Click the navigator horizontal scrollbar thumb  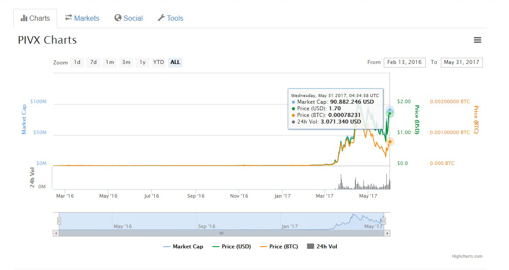point(221,233)
